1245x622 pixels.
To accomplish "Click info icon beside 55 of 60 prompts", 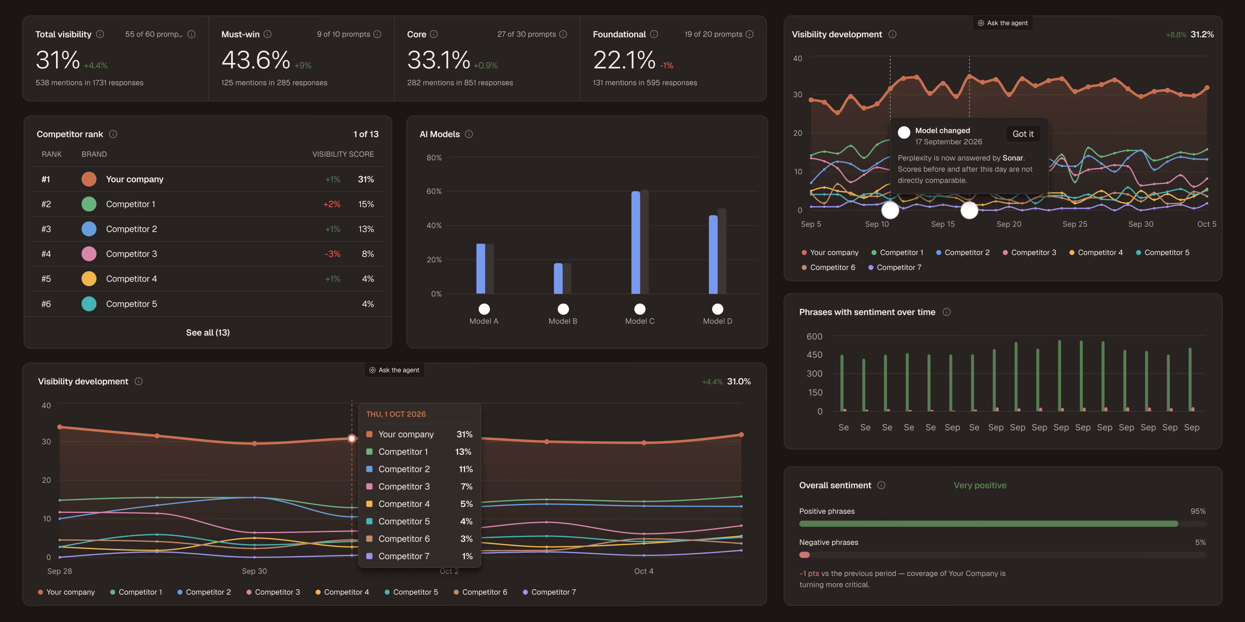I will point(191,34).
